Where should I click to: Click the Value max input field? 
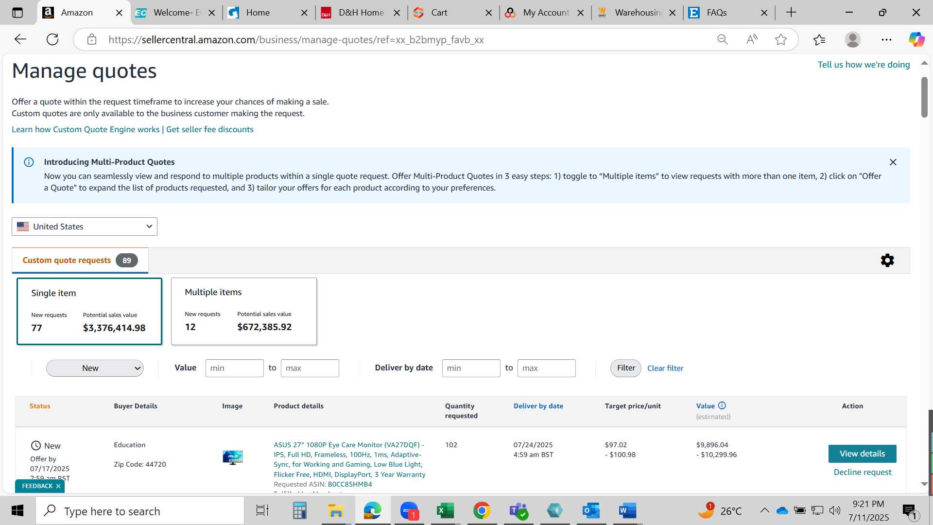tap(310, 368)
